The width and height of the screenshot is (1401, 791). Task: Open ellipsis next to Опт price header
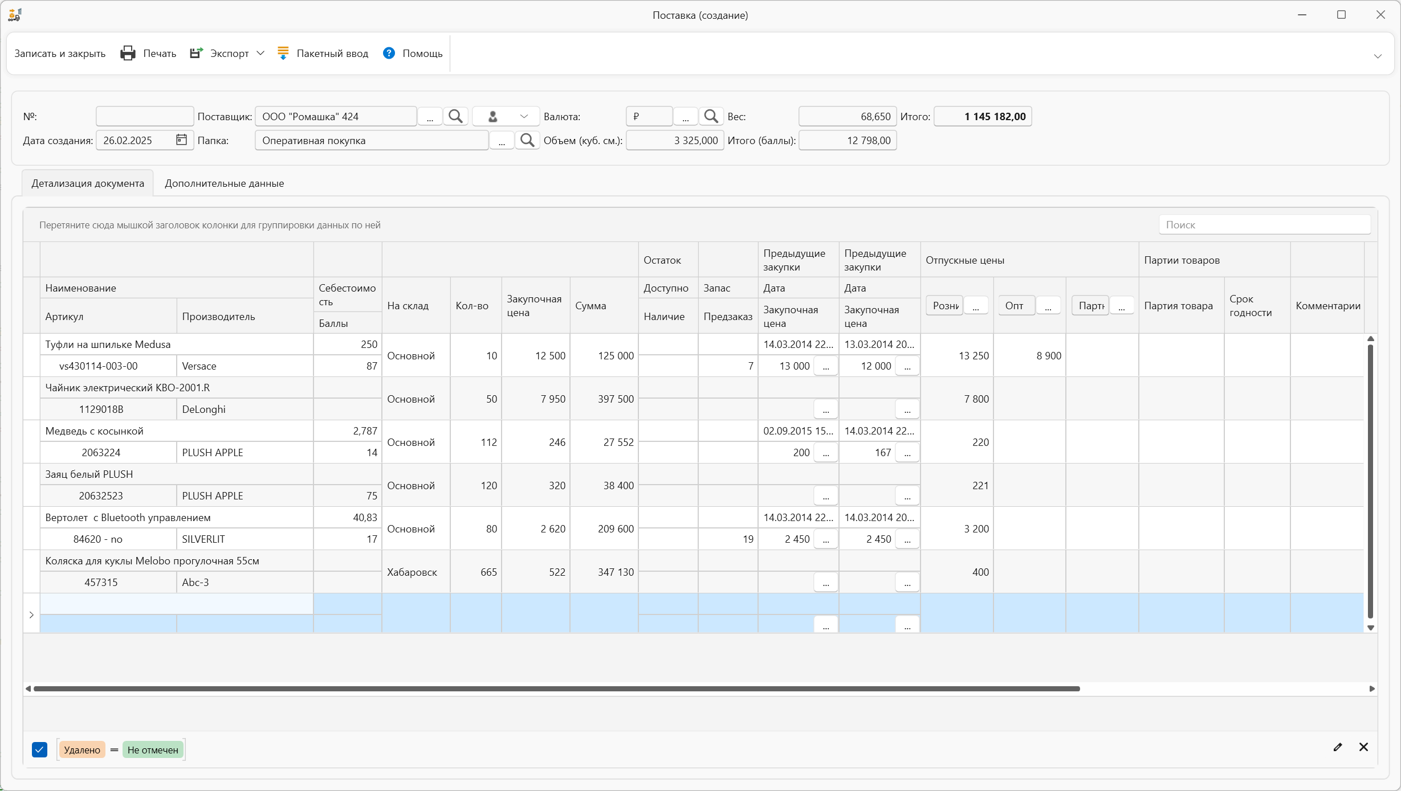[1048, 306]
